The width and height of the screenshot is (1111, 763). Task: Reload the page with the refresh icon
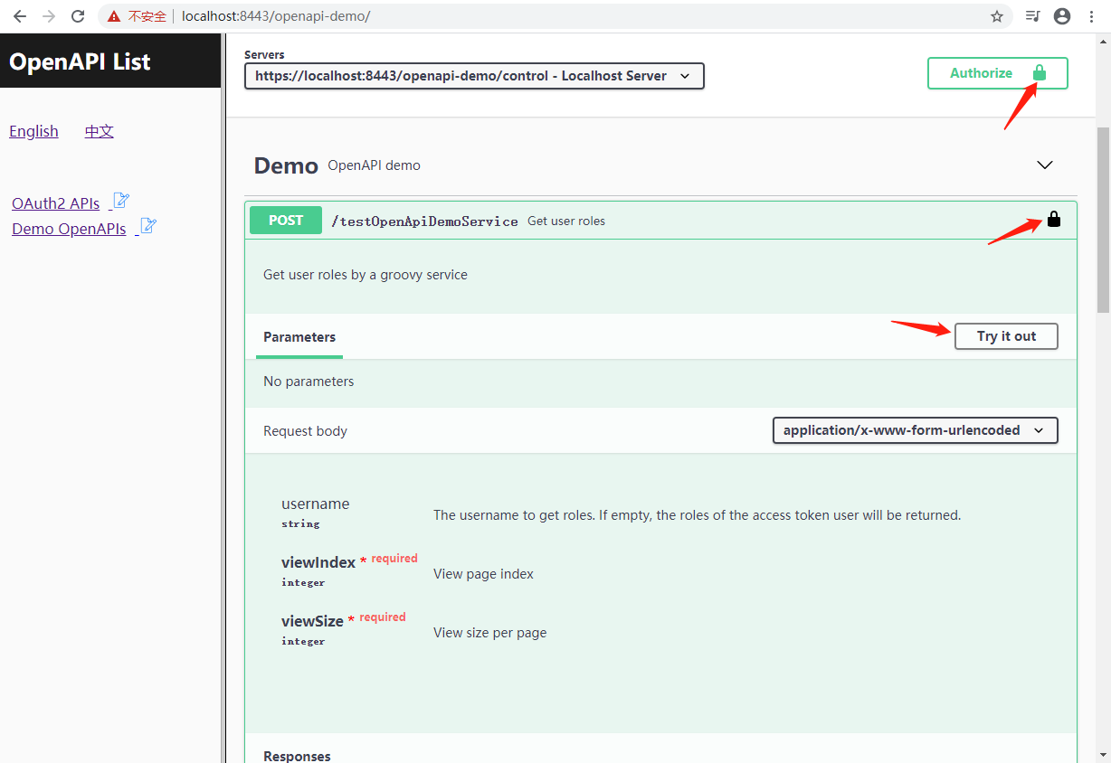pos(78,16)
